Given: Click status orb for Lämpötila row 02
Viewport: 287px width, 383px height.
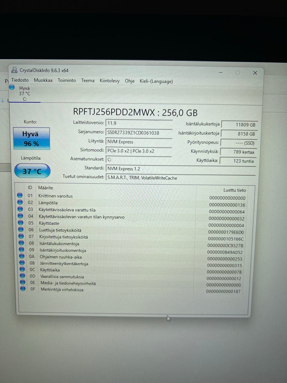Looking at the screenshot, I should [x=20, y=202].
